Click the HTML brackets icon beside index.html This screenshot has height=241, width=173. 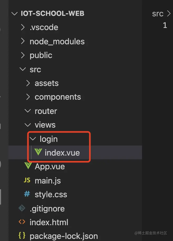[x=22, y=222]
